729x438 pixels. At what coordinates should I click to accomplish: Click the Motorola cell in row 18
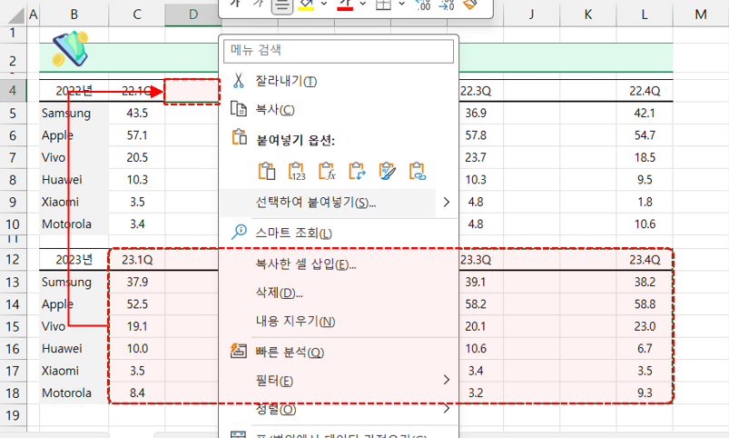click(x=74, y=393)
